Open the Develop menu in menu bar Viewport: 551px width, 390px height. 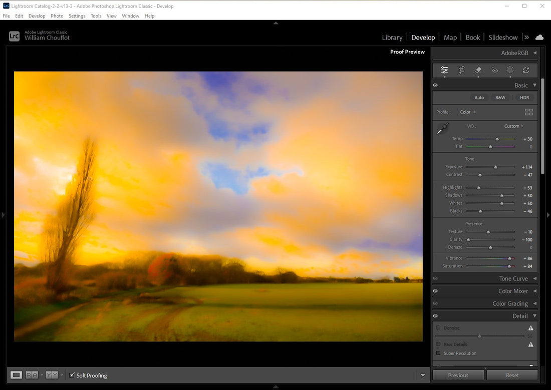click(x=37, y=16)
